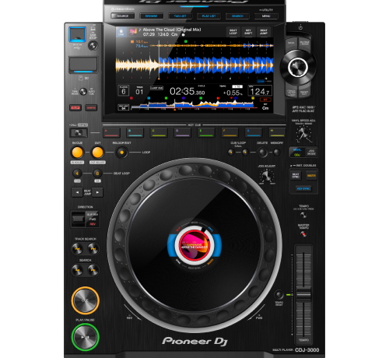The image size is (389, 358).
Task: Click the green hot cue marker above the waveform
Action: 186,41
